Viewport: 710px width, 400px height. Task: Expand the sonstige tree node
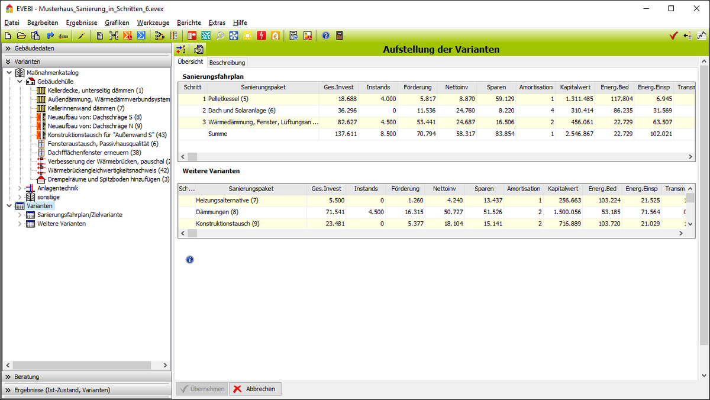coord(20,197)
